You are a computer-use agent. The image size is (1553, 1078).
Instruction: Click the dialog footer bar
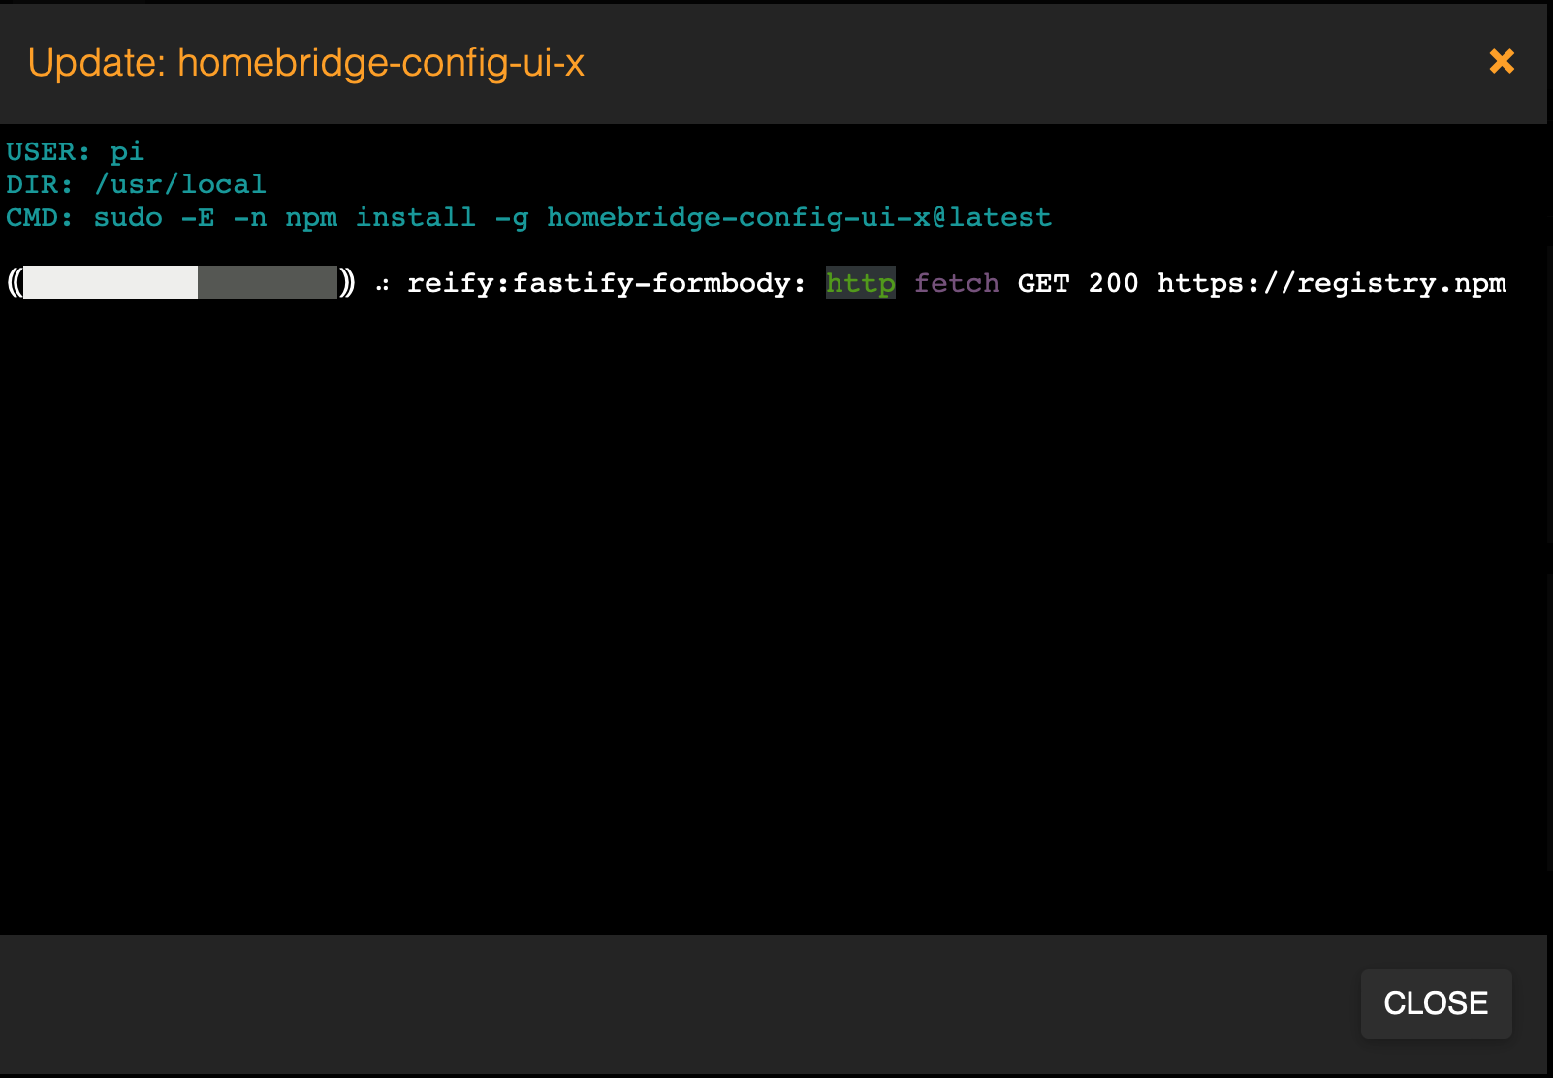point(679,1003)
